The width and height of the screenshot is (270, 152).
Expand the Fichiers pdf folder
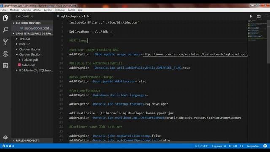coord(19,60)
